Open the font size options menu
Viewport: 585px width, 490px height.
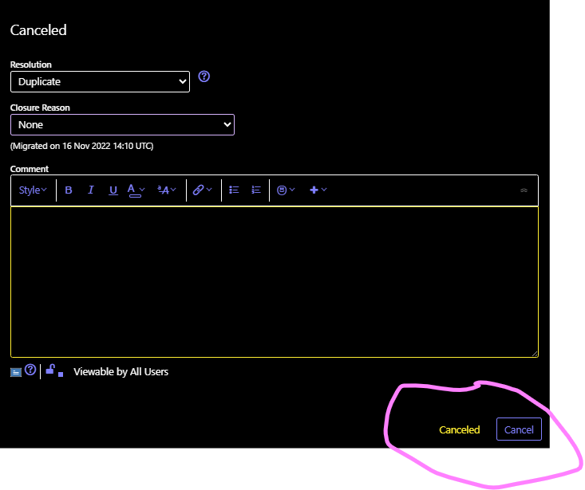click(167, 190)
